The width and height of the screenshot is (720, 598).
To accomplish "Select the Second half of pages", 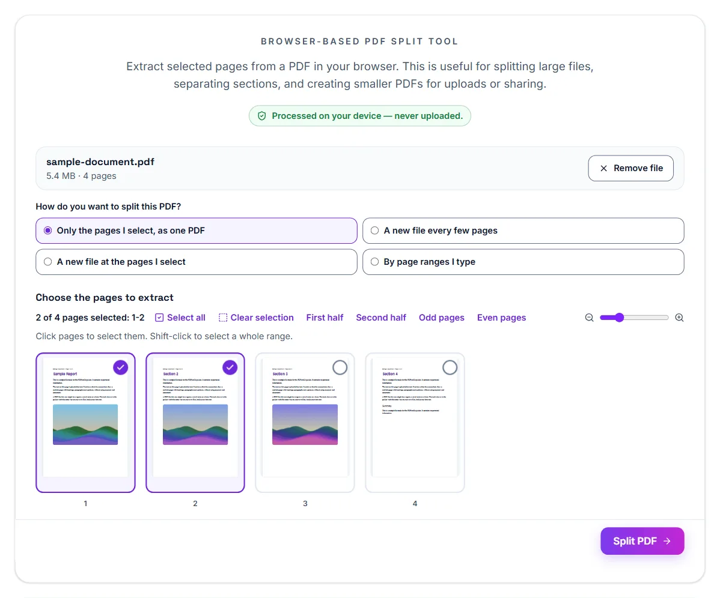I will 380,318.
